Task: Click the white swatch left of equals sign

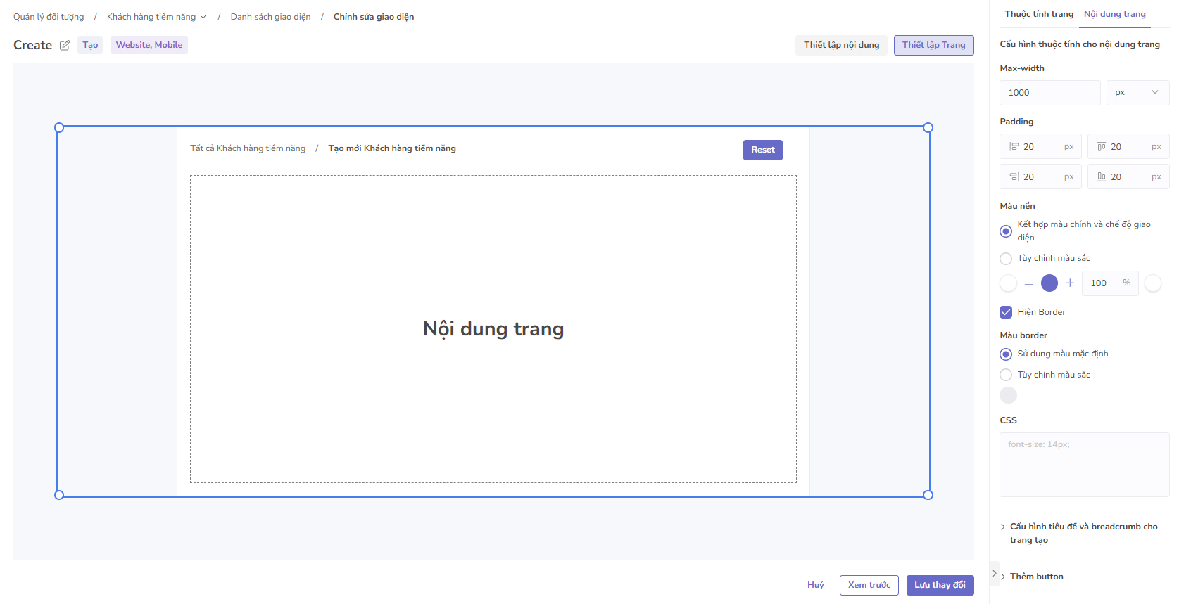Action: [x=1009, y=283]
